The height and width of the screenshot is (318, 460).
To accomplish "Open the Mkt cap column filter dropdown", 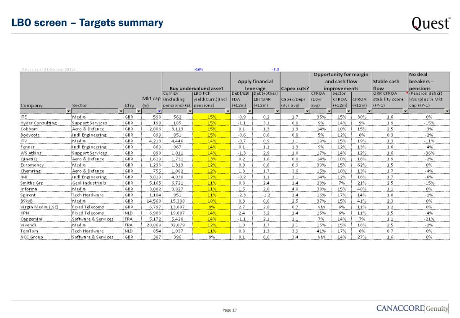I will (x=159, y=111).
